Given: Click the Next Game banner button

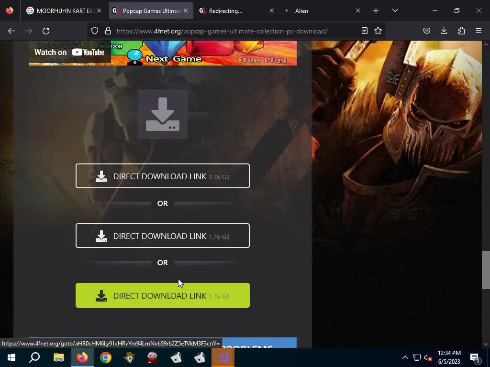Looking at the screenshot, I should (173, 59).
